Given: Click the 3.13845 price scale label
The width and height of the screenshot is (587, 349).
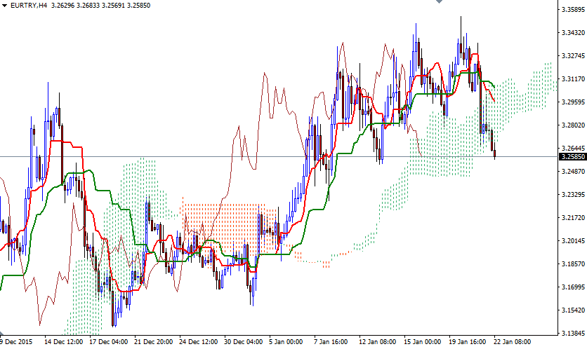Looking at the screenshot, I should [573, 333].
